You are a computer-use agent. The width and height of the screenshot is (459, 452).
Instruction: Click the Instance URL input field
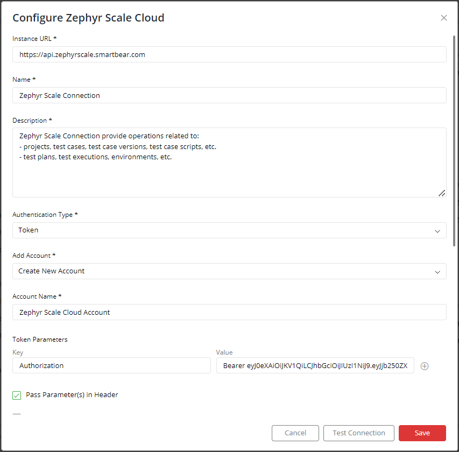coord(229,54)
